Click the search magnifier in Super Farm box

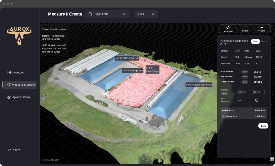pos(90,14)
